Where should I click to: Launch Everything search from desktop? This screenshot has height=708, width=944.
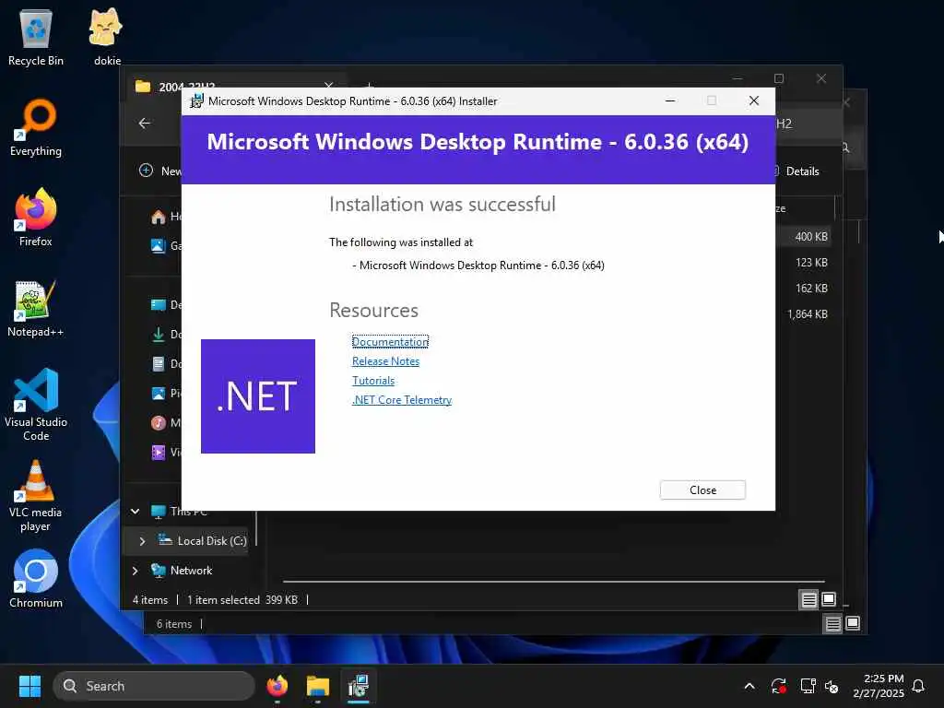[x=36, y=127]
